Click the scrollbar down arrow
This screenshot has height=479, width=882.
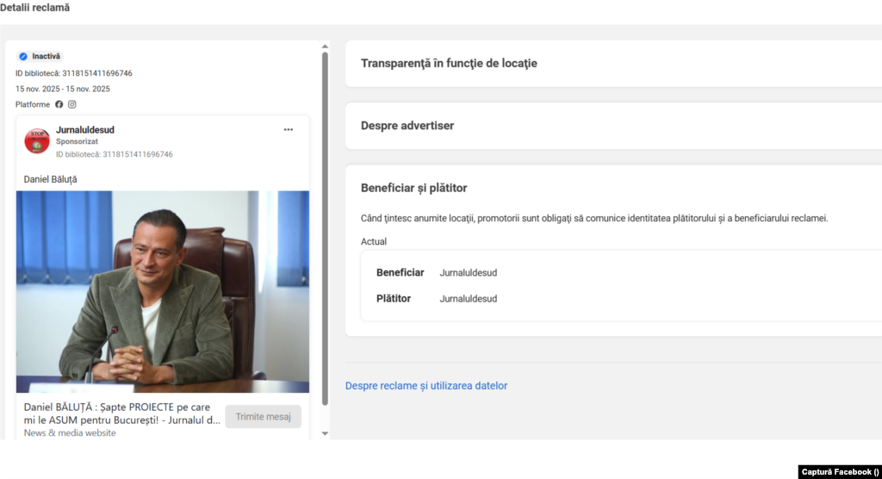325,432
